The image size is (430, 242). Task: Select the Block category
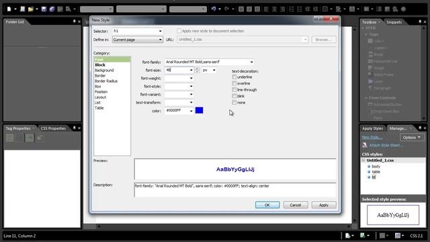pos(100,65)
